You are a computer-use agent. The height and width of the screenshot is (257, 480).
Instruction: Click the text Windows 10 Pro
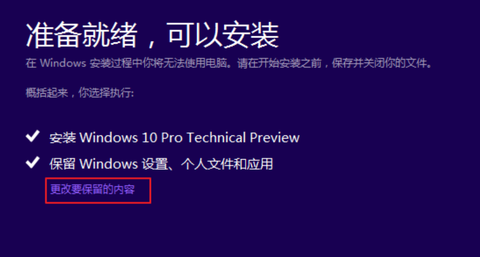[132, 138]
